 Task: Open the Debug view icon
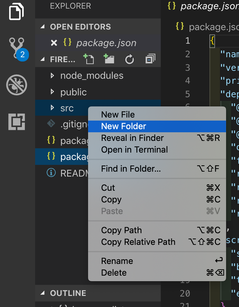(17, 84)
